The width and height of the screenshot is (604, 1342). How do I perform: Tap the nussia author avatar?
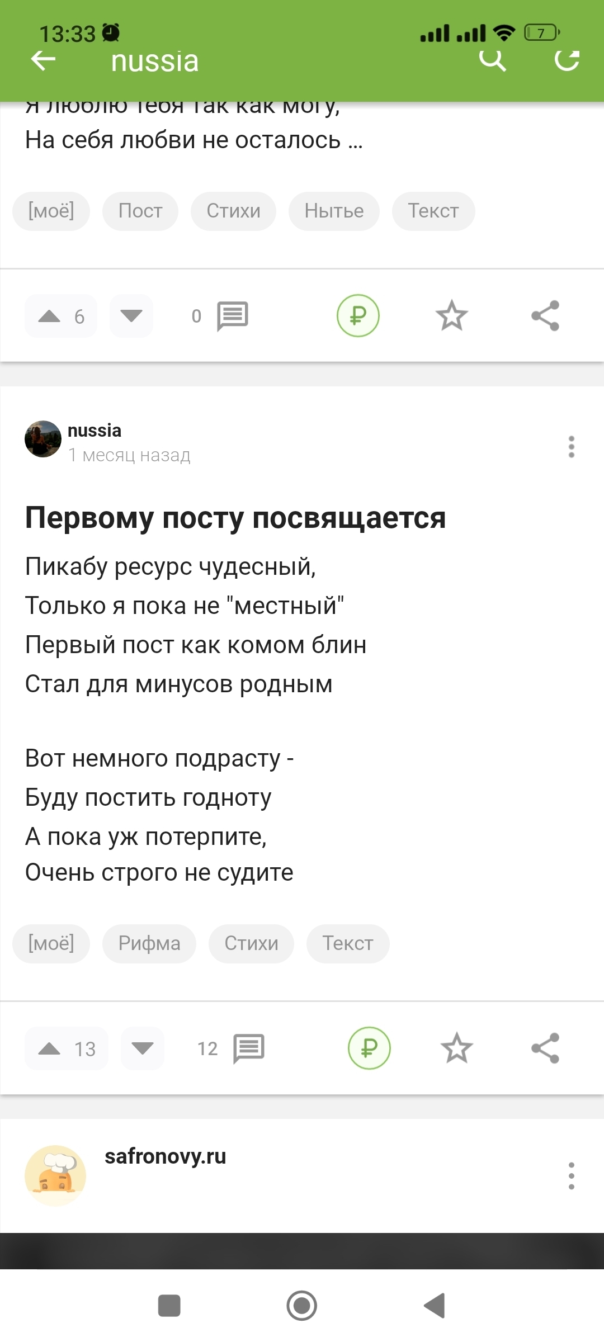pyautogui.click(x=43, y=439)
